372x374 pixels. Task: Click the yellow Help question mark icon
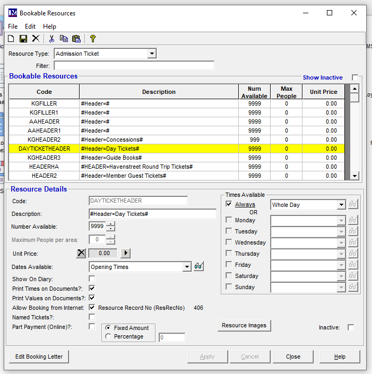point(92,39)
